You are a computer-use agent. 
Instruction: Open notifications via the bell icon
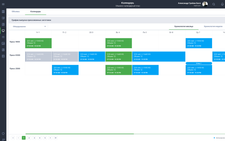(x=222, y=4)
